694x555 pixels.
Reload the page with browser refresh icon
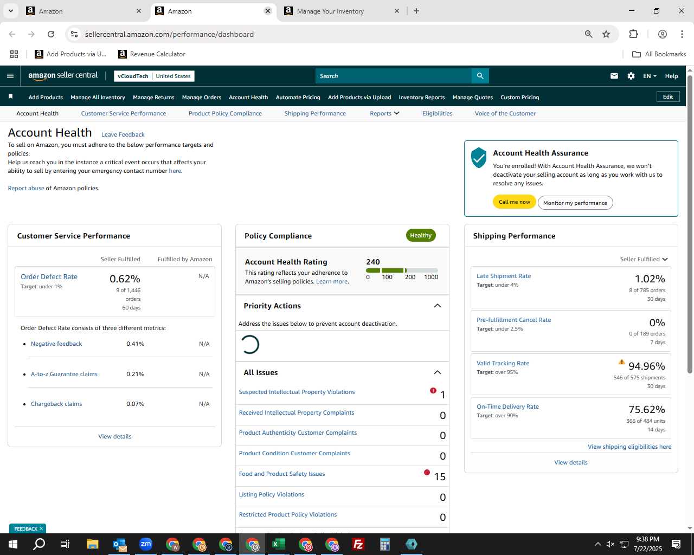[x=51, y=34]
